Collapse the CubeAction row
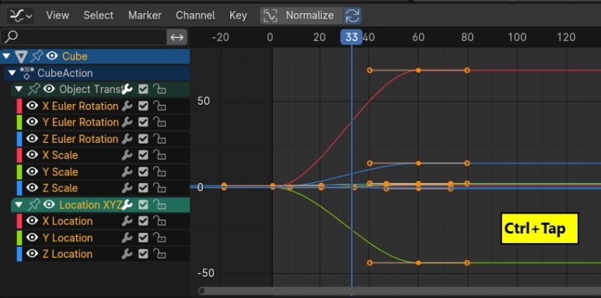Viewport: 601px width, 298px height. pos(12,72)
